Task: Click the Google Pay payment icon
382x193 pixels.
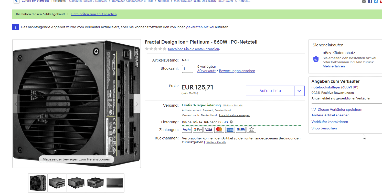Action: pyautogui.click(x=198, y=130)
